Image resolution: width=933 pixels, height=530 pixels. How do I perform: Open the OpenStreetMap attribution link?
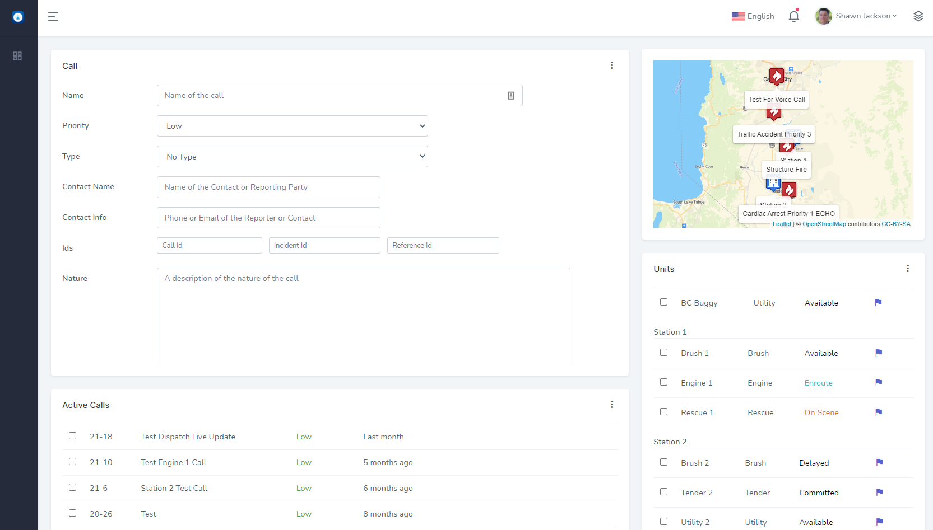coord(824,224)
